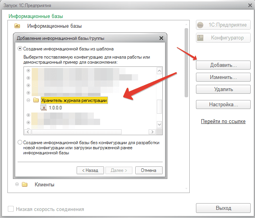Screen dimensions: 255x218
Task: Click the folder icon beside Хранитель журнала регистрации
Action: [x=36, y=100]
